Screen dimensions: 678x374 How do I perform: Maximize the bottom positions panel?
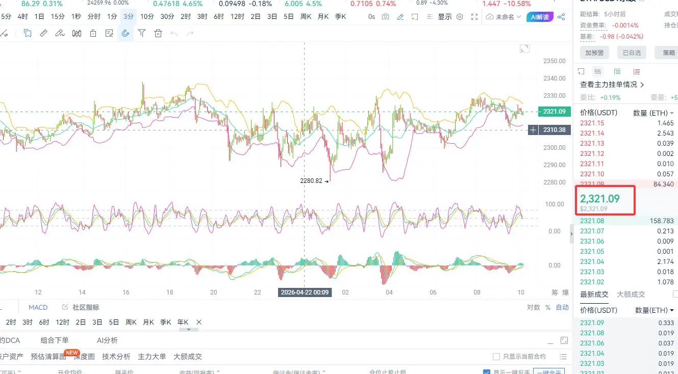(564, 340)
